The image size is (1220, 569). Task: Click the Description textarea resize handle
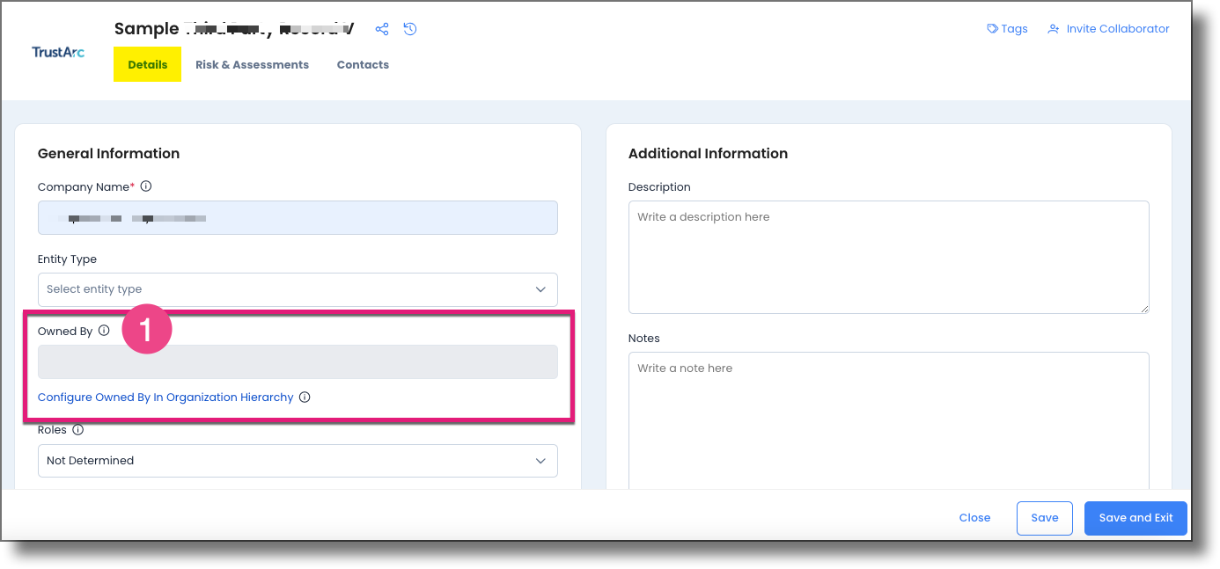1143,308
